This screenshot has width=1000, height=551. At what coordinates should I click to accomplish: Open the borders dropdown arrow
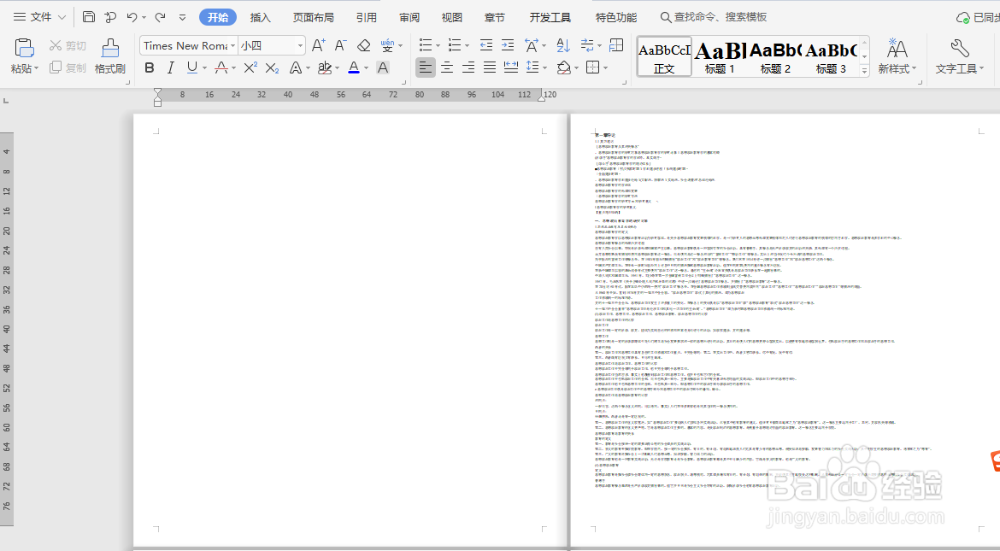click(606, 67)
